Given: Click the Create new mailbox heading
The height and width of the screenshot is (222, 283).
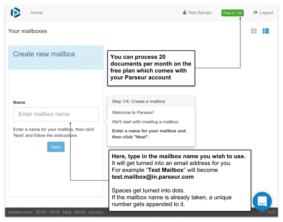Looking at the screenshot, I should (44, 54).
